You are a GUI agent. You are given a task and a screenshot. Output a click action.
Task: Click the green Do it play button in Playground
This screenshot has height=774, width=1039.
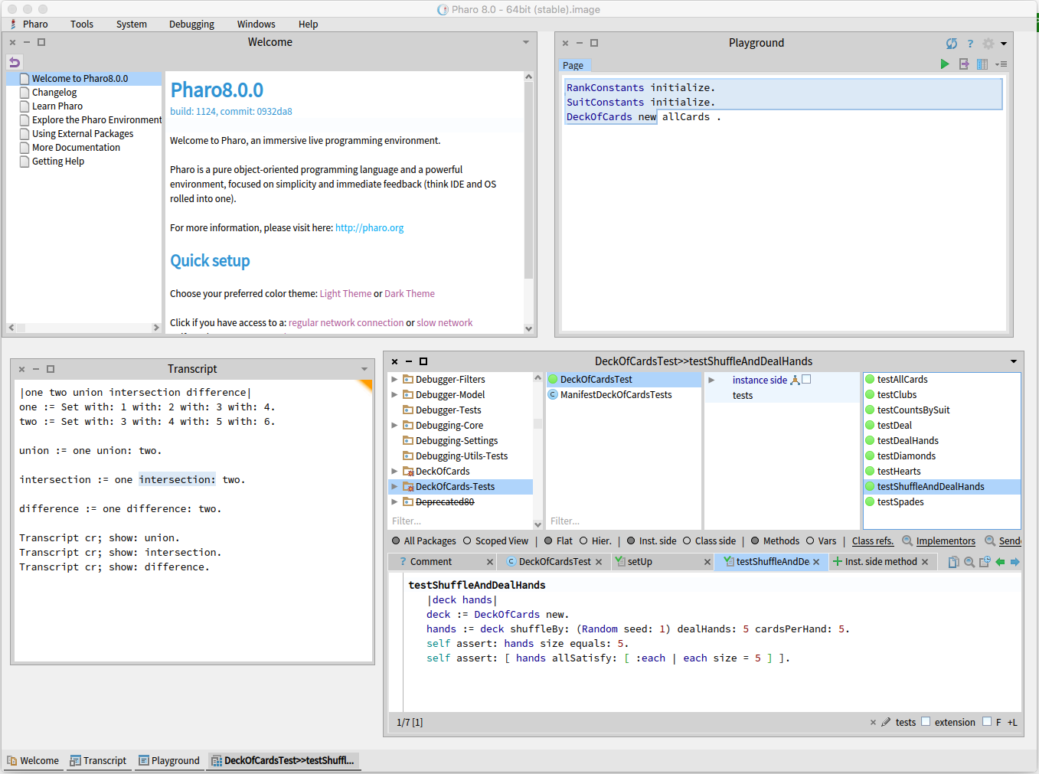pos(945,64)
